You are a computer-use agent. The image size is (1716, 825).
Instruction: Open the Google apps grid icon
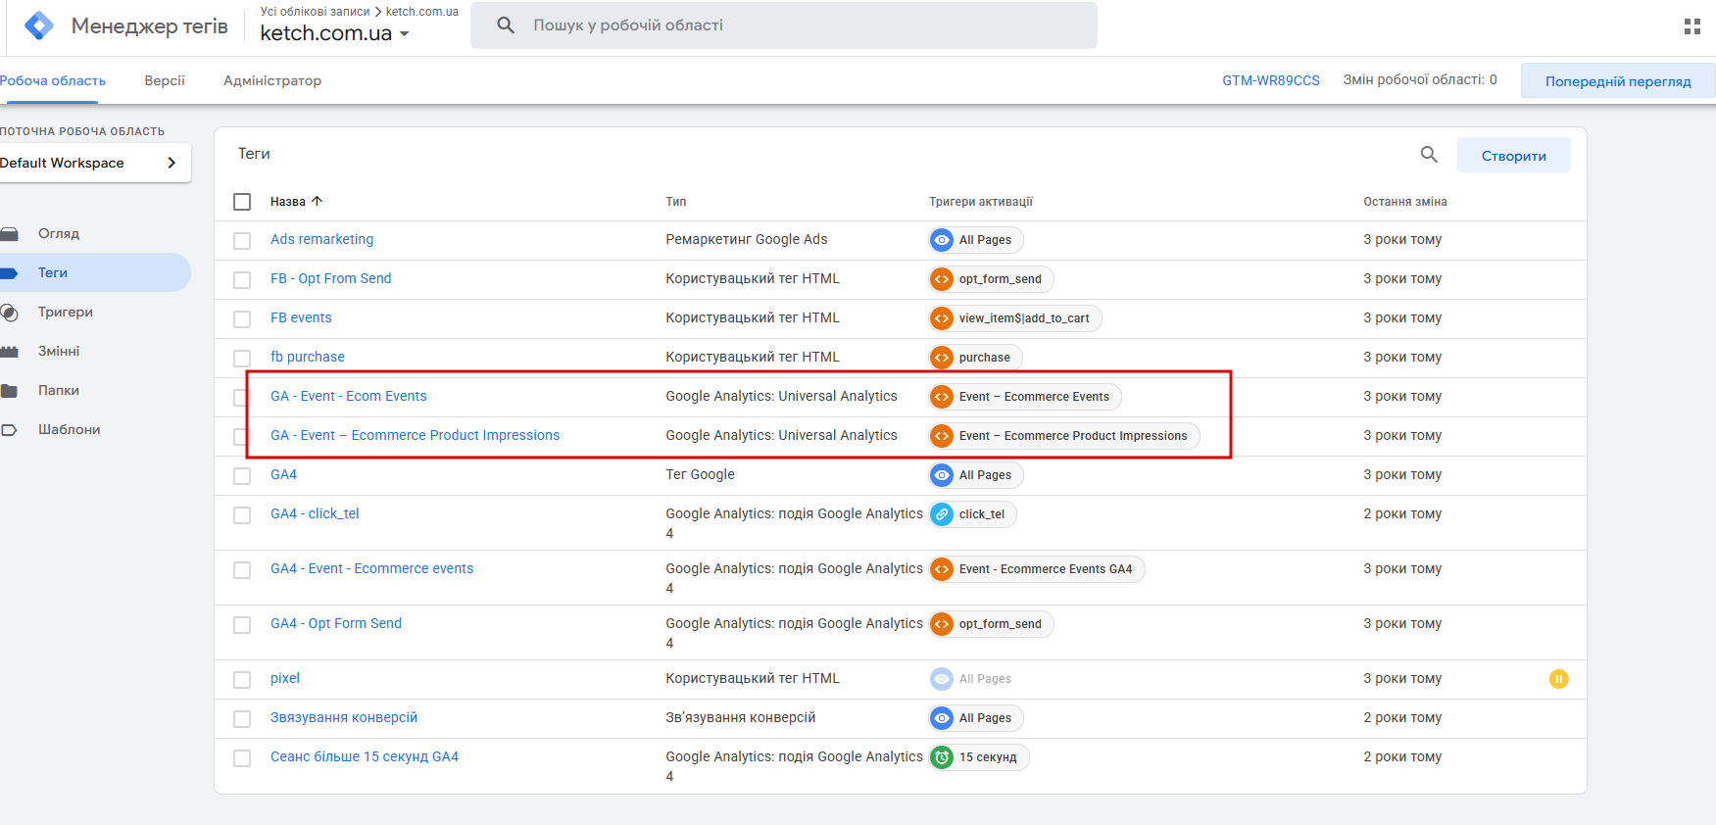pyautogui.click(x=1691, y=26)
